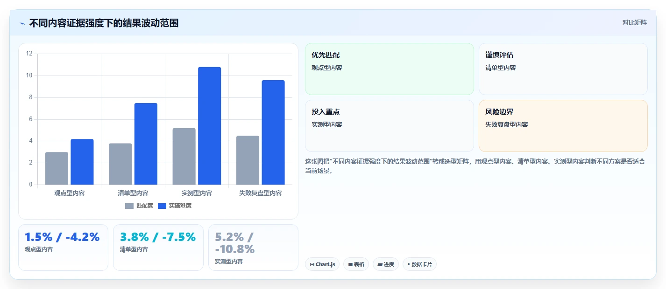Image resolution: width=666 pixels, height=289 pixels.
Task: Click the gray bar for 清单型内容
Action: 120,164
